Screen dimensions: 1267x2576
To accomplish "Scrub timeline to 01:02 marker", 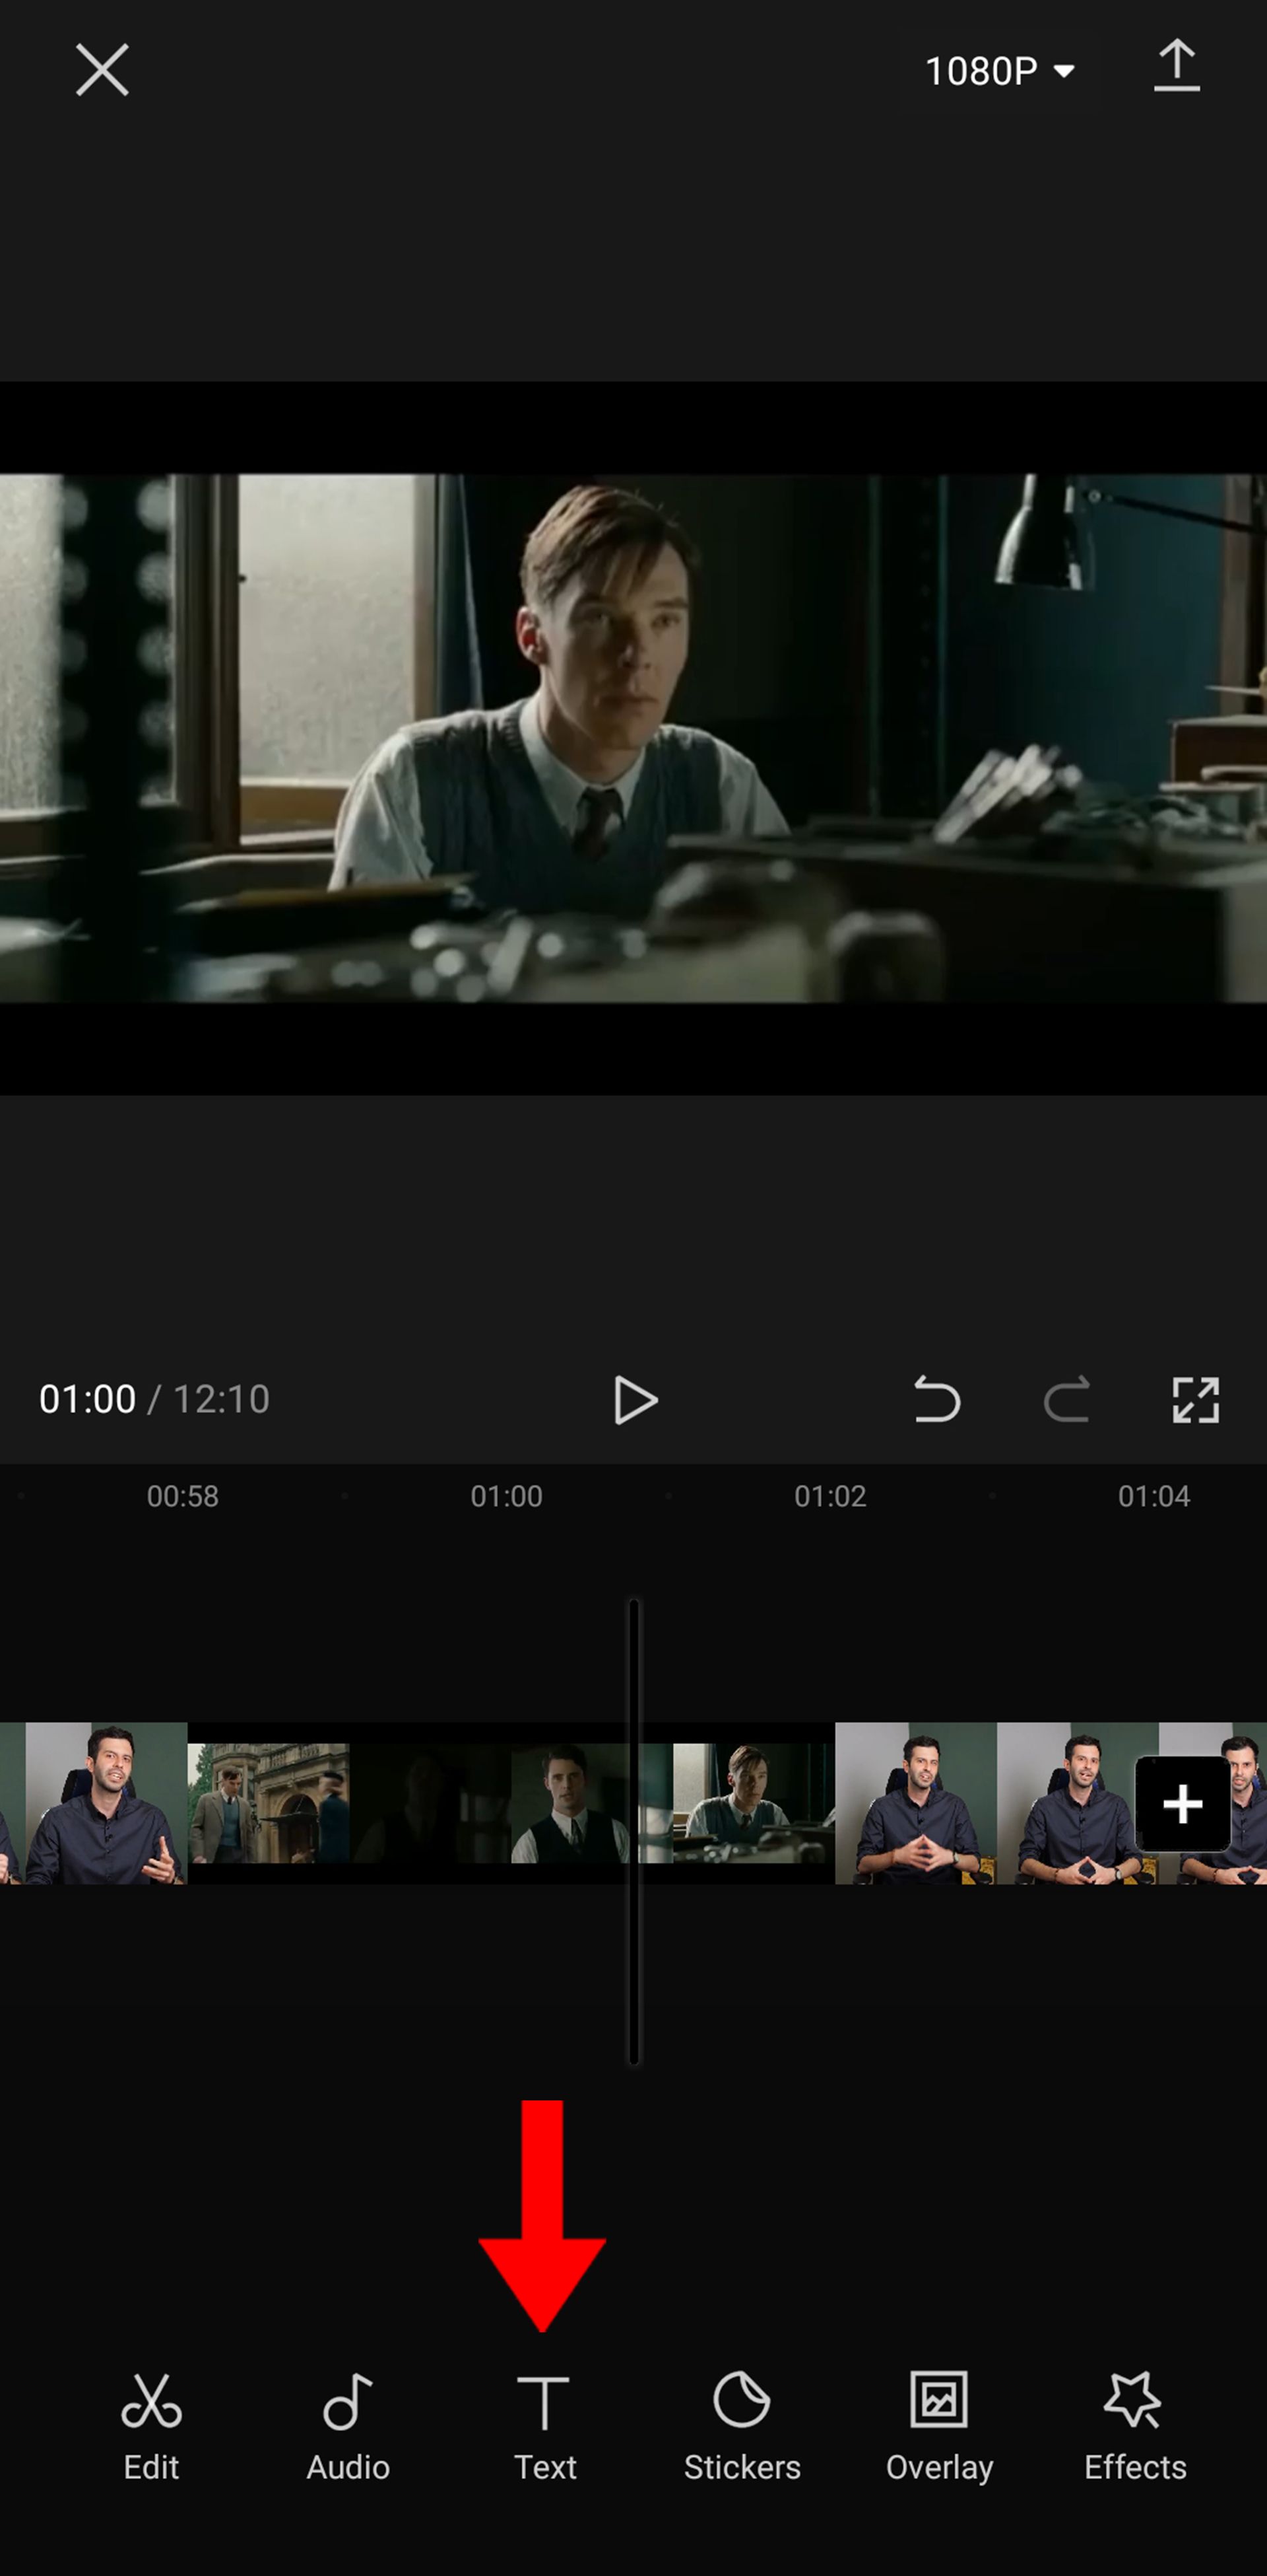I will 830,1495.
